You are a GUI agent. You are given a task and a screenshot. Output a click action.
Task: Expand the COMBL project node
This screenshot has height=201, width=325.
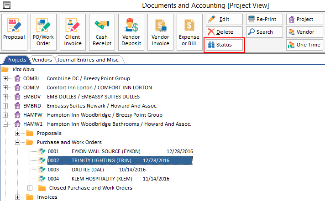tap(5, 78)
